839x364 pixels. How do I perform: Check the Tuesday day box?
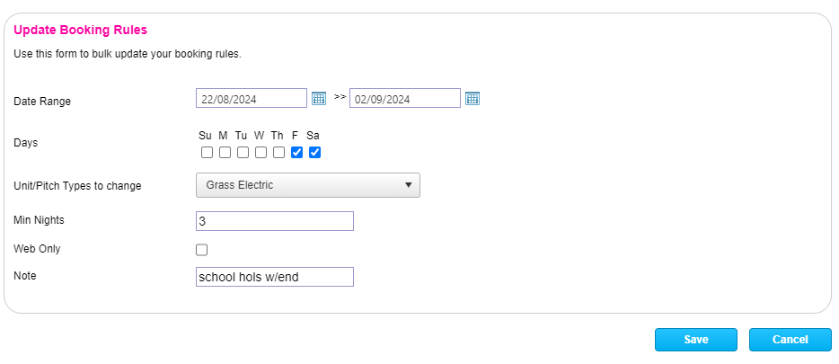[x=243, y=152]
